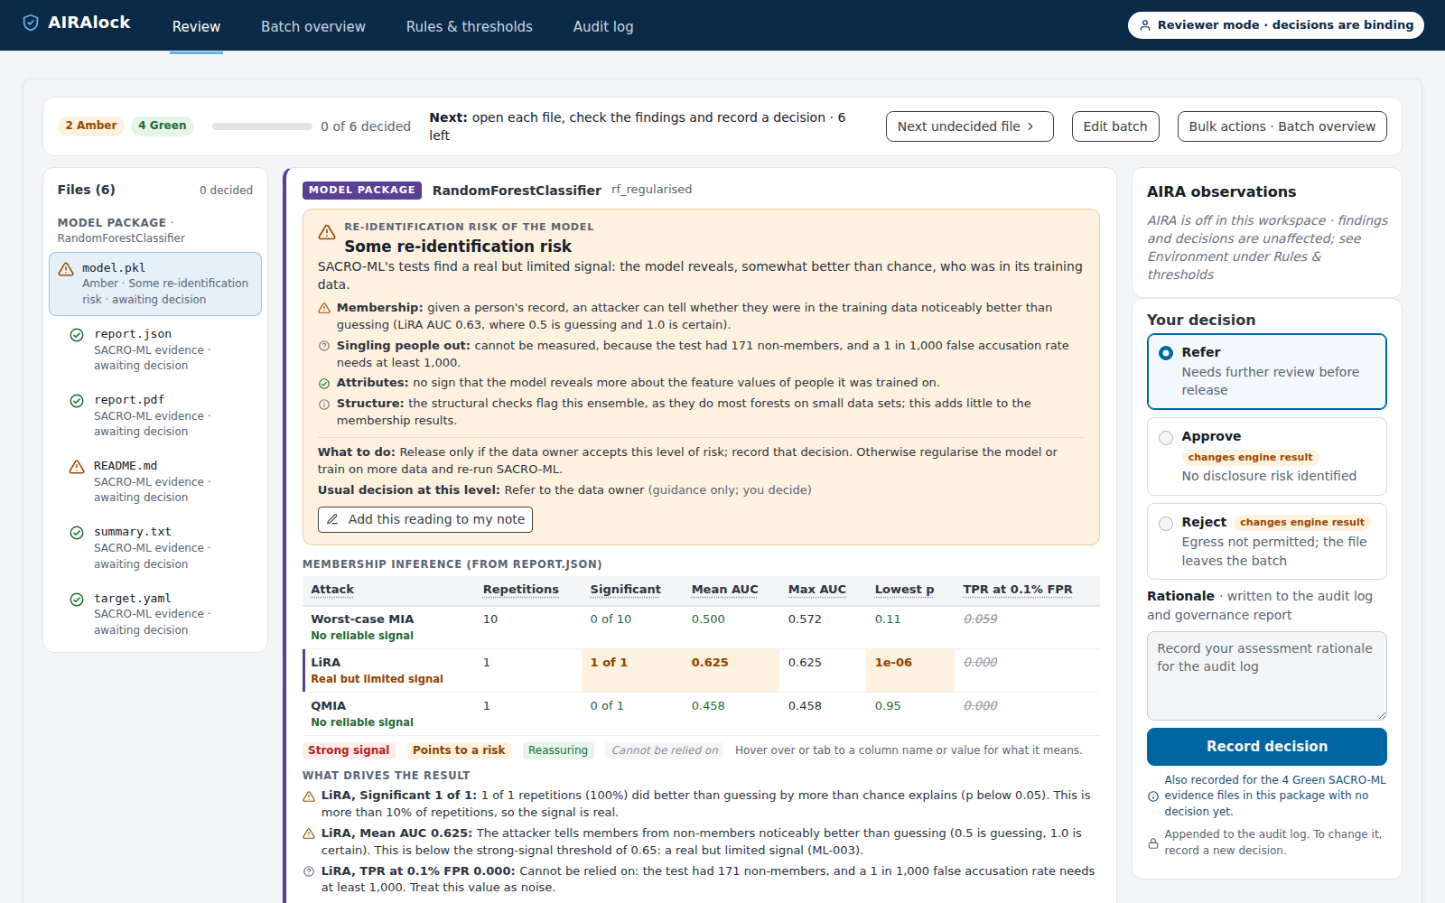
Task: Click the green check icon beside target.yaml
Action: click(x=77, y=599)
